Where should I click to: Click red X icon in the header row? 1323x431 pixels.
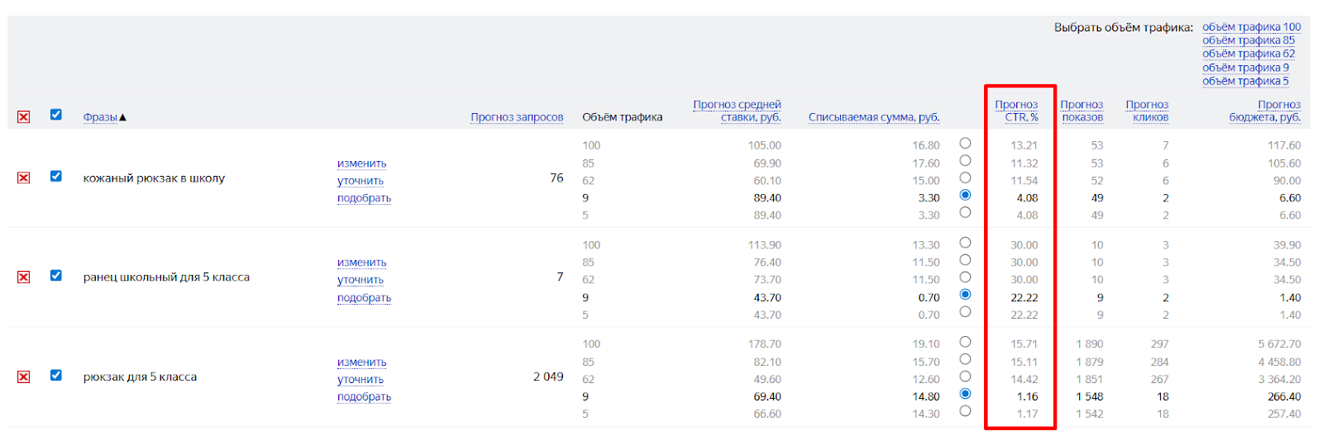(x=23, y=116)
